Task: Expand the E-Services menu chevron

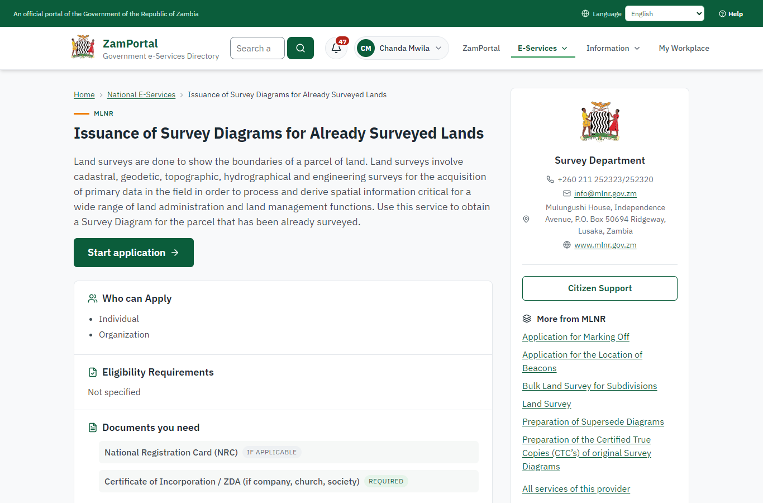Action: (x=565, y=49)
